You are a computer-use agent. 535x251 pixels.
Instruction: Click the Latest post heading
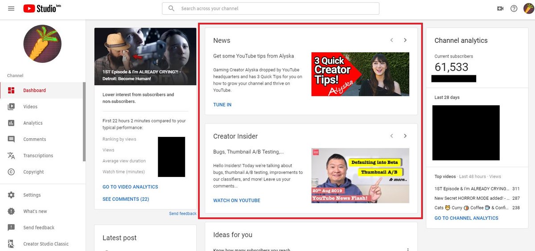(x=119, y=238)
